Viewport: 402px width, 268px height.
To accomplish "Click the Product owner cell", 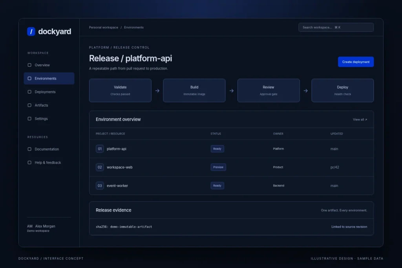I will 278,167.
